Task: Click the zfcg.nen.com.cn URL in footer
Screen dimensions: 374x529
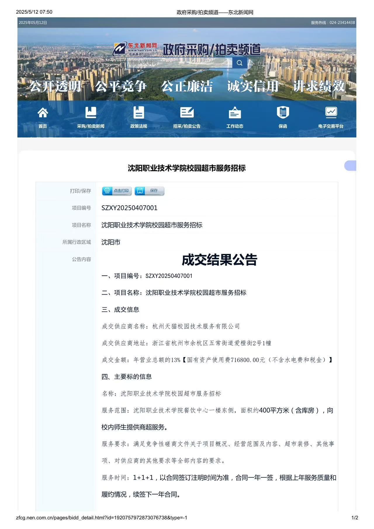Action: coord(101,518)
